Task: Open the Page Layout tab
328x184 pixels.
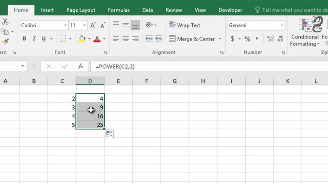Action: (x=81, y=10)
